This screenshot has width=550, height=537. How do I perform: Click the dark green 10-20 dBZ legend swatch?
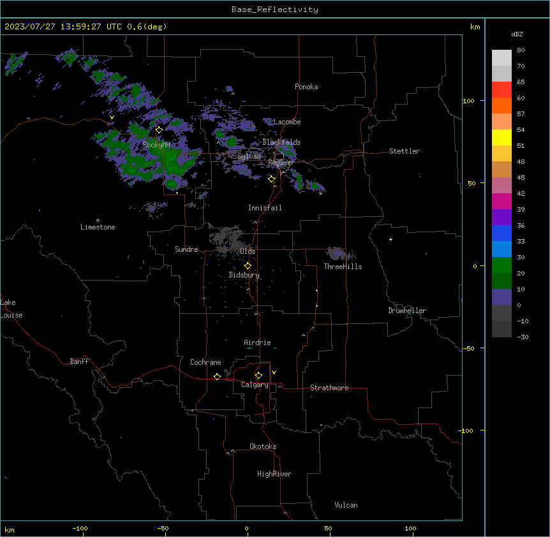coord(502,281)
